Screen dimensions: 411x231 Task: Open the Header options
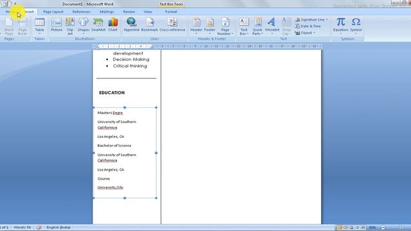196,26
